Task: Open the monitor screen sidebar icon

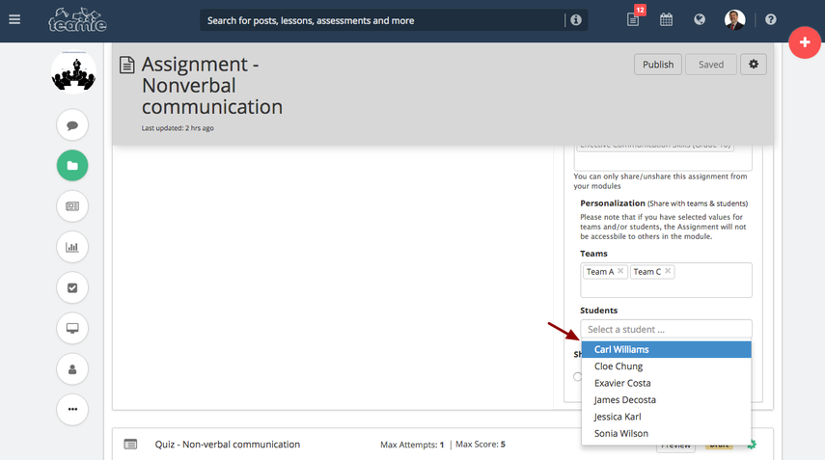Action: click(72, 328)
